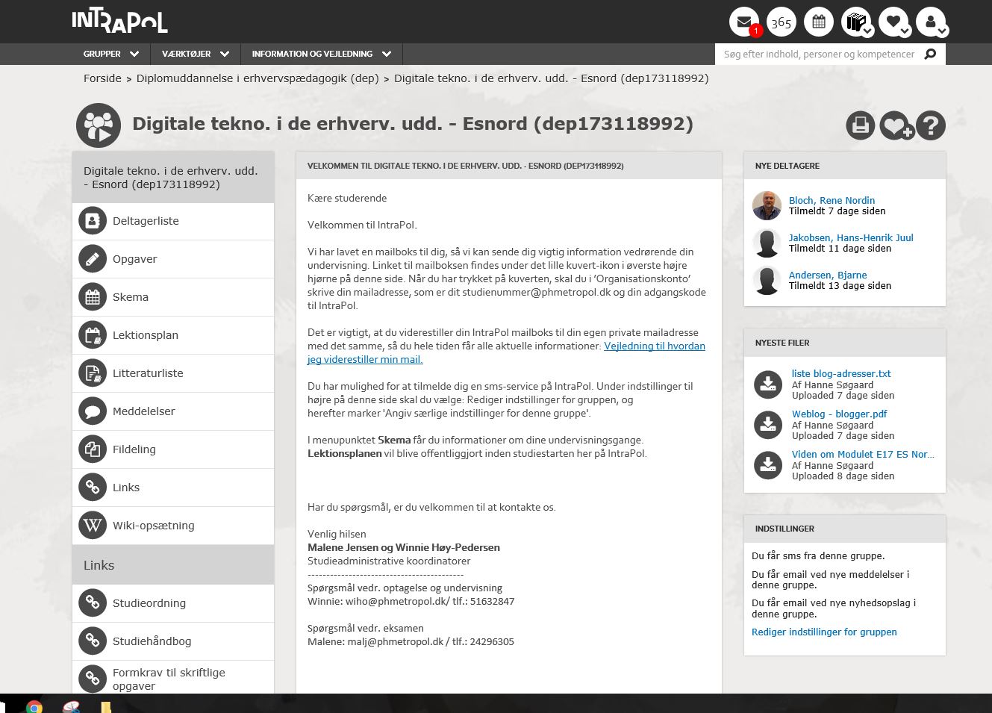The height and width of the screenshot is (713, 992).
Task: Open the calendar icon in header
Action: pyautogui.click(x=819, y=22)
